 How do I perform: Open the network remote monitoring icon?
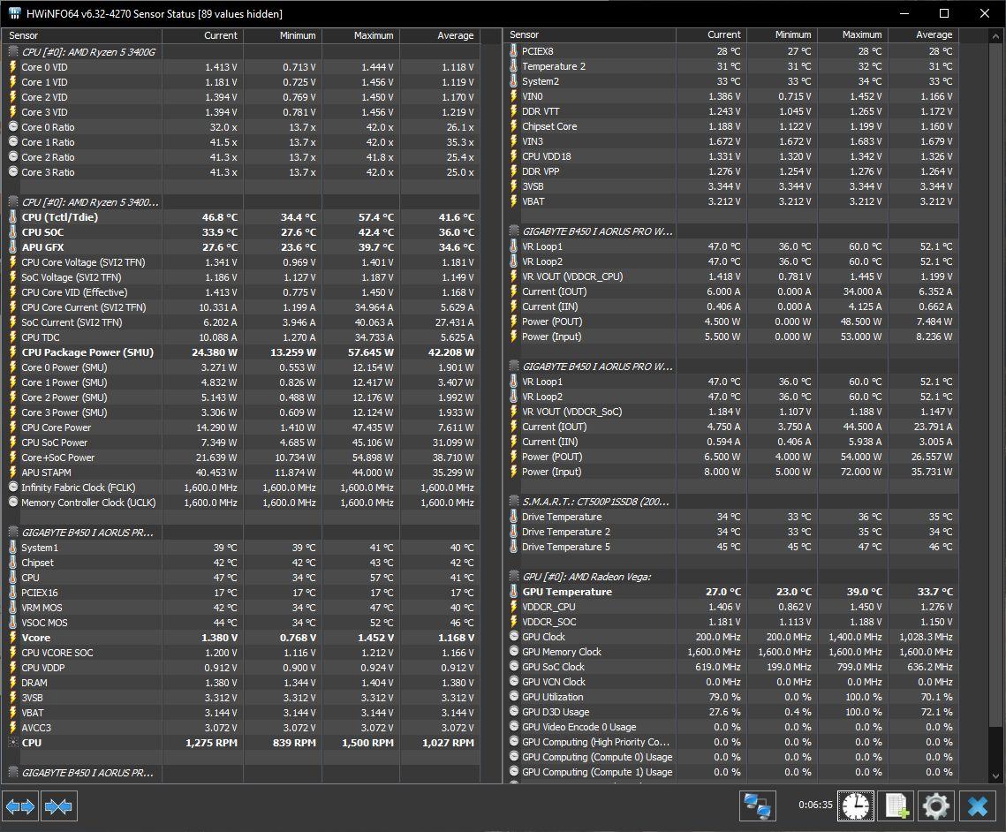757,805
